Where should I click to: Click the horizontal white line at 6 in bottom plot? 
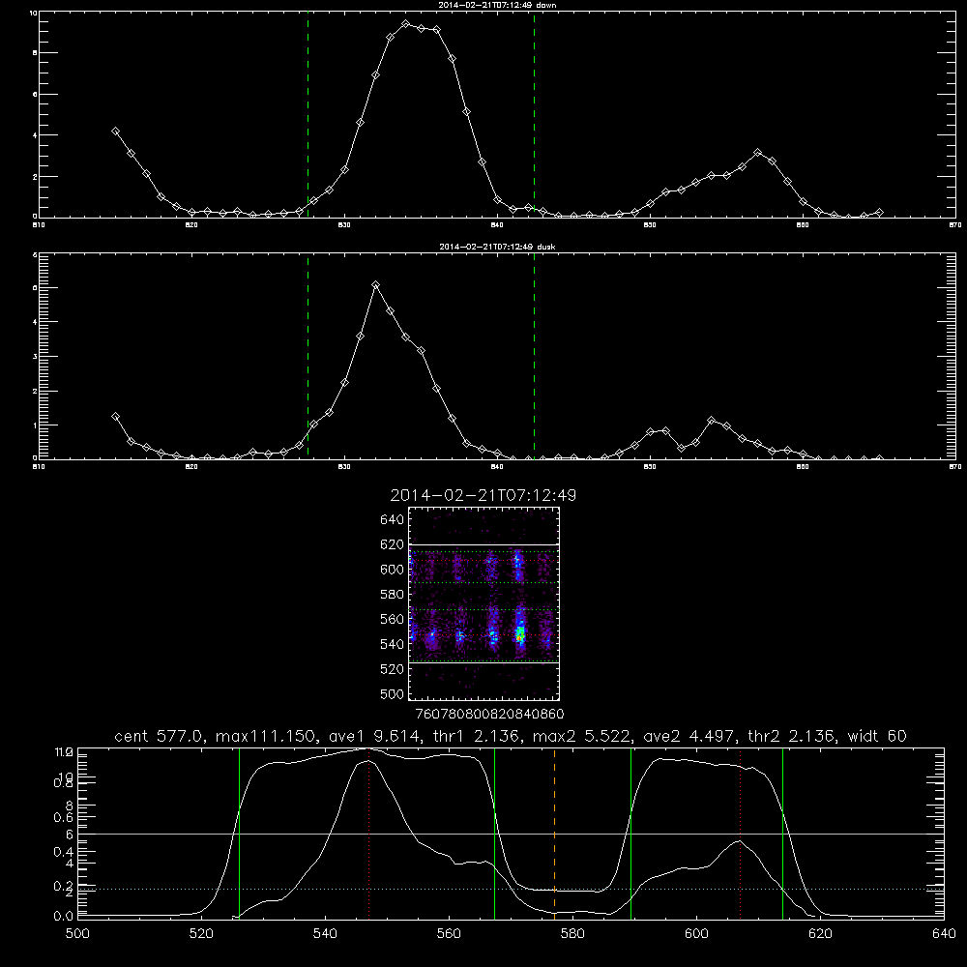[511, 834]
